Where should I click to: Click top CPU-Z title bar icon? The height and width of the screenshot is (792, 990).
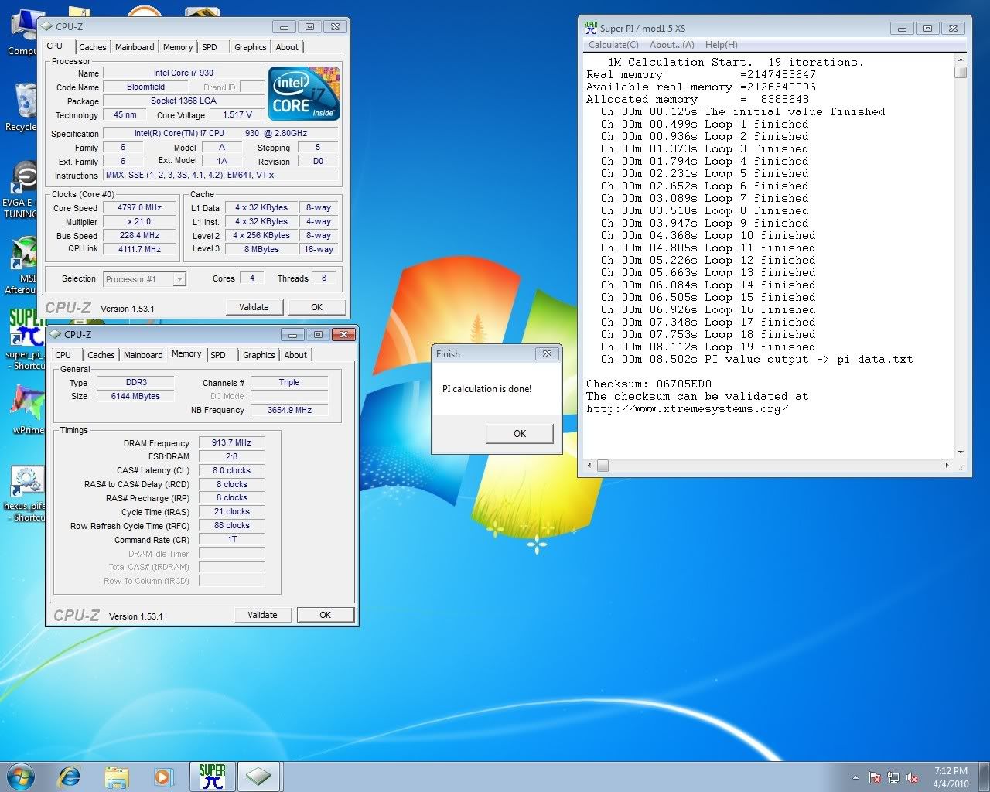coord(47,26)
